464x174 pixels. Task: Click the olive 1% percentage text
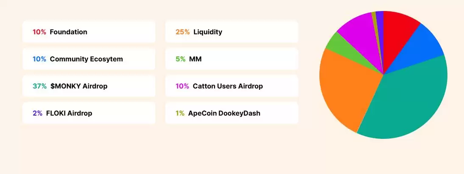click(180, 113)
